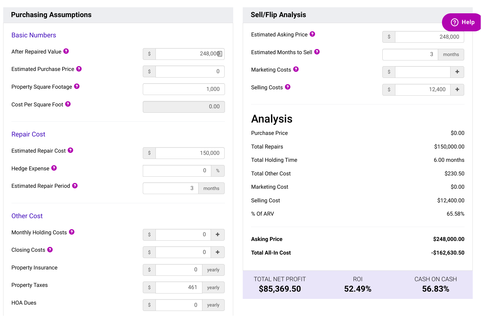Click the HOA Dues amount field
This screenshot has width=481, height=316.
[179, 305]
